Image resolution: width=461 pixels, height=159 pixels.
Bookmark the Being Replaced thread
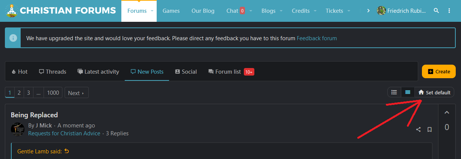tap(429, 130)
